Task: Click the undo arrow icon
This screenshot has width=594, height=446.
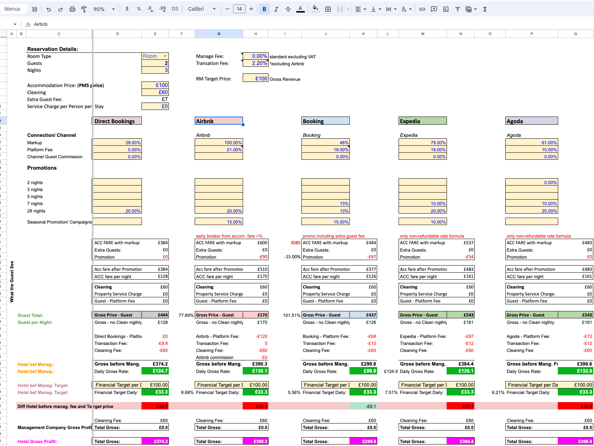Action: tap(49, 9)
